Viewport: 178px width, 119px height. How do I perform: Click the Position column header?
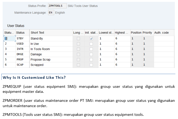click(136, 33)
